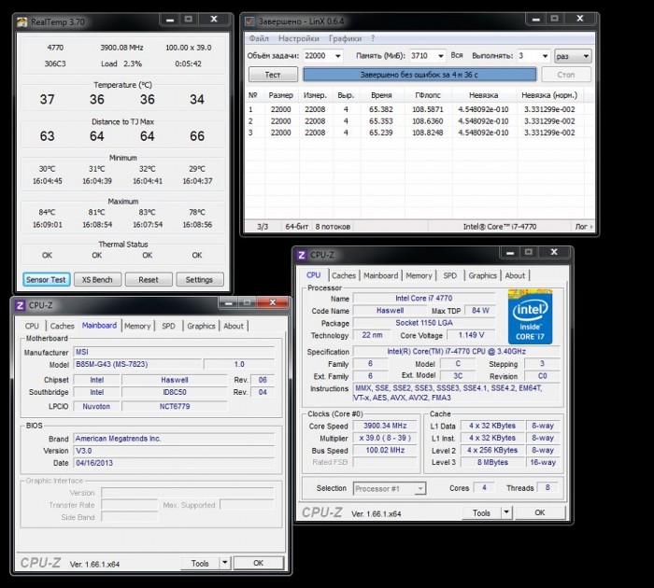Viewport: 654px width, 588px height.
Task: Click the 3900.08 MHz readout in RealTemp
Action: (x=121, y=48)
